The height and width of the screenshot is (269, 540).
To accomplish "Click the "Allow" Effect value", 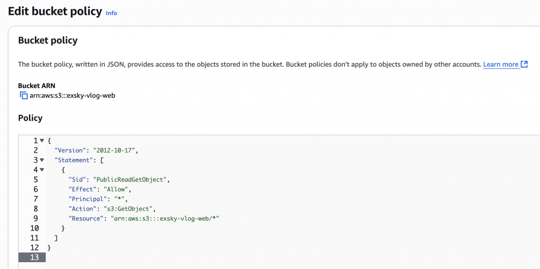I will point(116,190).
